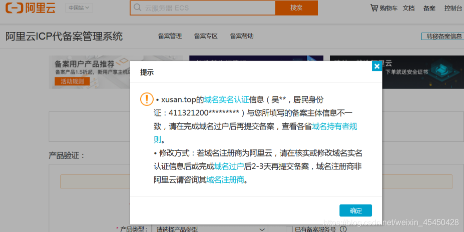Open the 域名注册商 link

point(225,179)
